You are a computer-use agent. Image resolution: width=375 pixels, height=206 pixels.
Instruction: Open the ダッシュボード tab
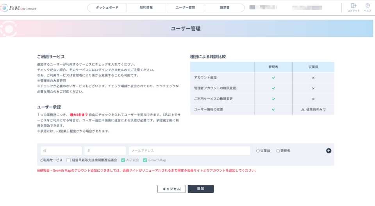107,8
